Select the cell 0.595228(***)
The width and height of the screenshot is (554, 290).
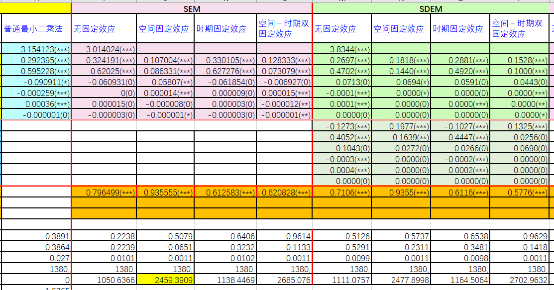[36, 71]
